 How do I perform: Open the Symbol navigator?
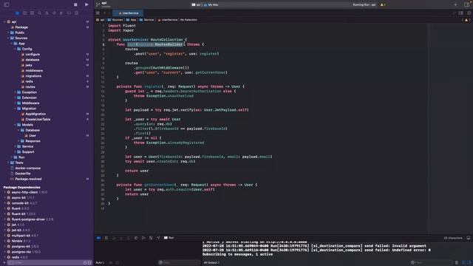coord(32,13)
